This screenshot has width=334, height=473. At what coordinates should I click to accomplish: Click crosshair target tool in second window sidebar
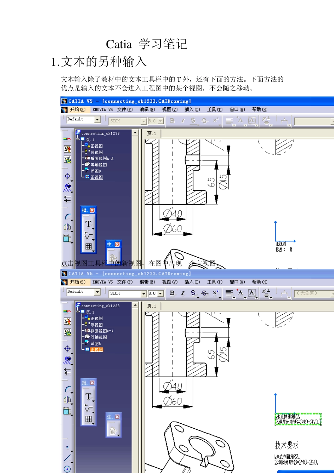point(67,348)
